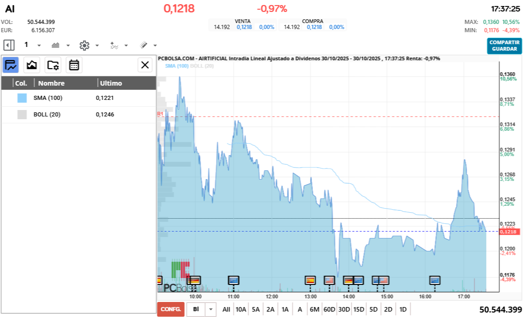
Task: Select the 6M time range
Action: point(314,309)
